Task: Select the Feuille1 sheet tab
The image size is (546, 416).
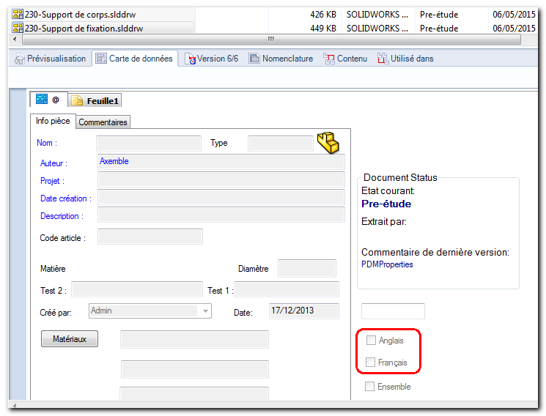Action: [96, 100]
